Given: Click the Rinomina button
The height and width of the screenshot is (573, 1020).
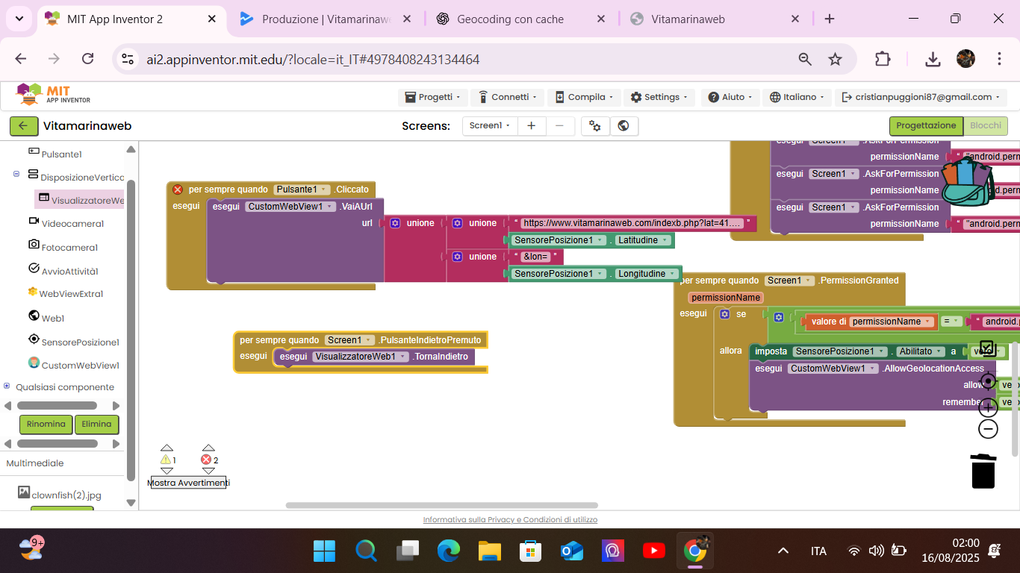Looking at the screenshot, I should [46, 425].
